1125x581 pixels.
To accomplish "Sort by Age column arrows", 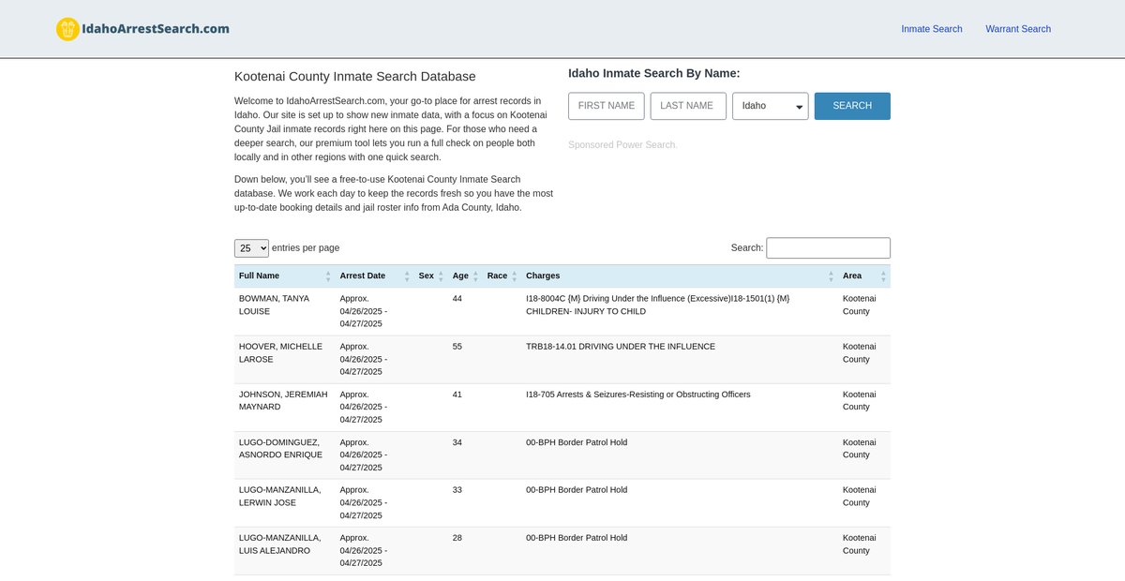I will [475, 276].
